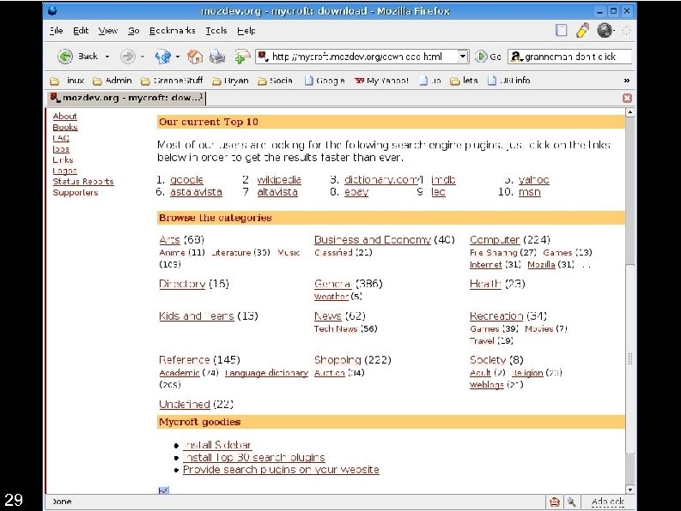Open the linux bookmarks folder
This screenshot has height=511, width=681.
(67, 81)
